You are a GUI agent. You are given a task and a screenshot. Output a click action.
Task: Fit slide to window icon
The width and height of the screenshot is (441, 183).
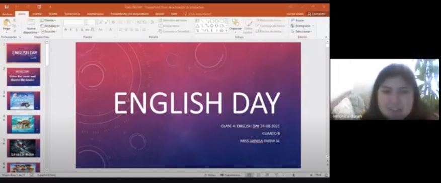pos(326,175)
